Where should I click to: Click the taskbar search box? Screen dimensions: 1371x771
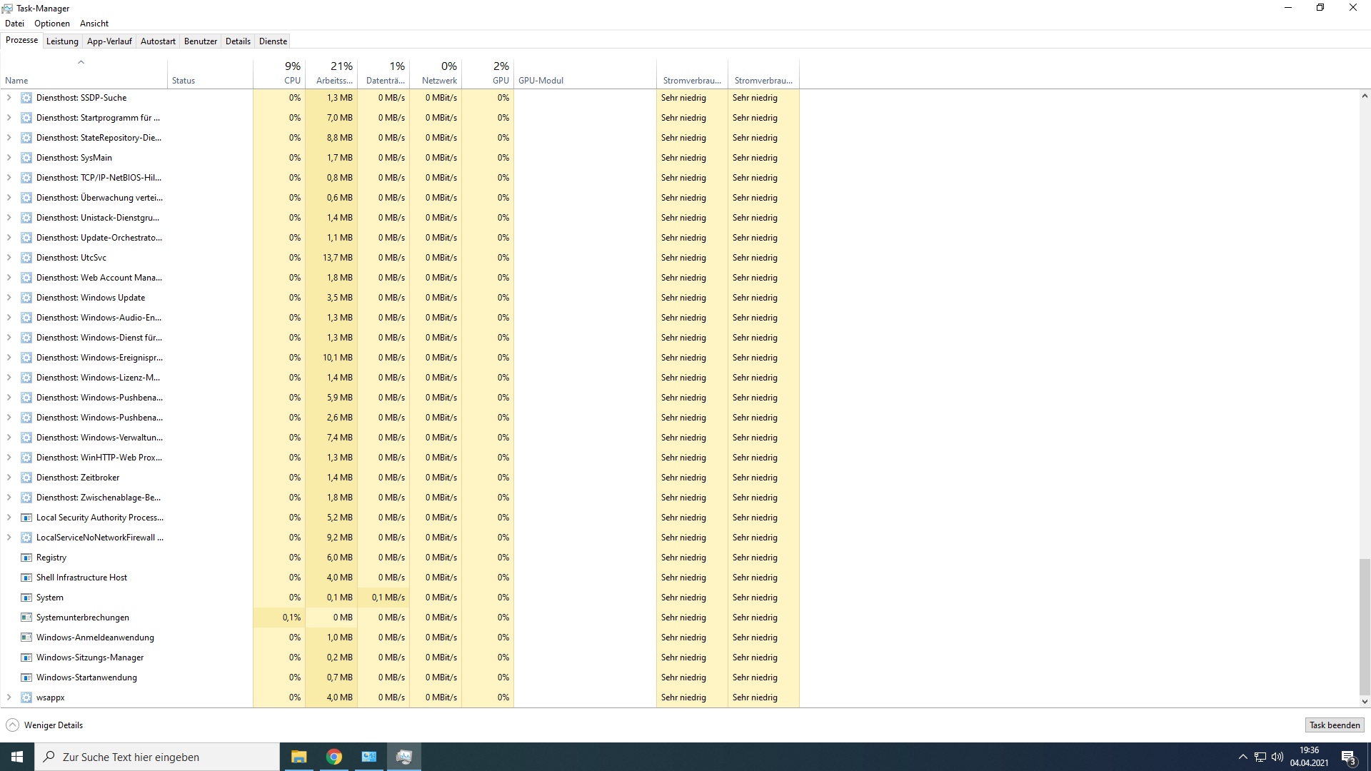coord(157,756)
